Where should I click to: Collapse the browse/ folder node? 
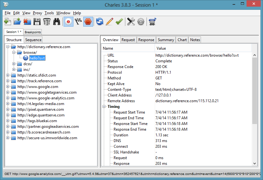pyautogui.click(x=14, y=53)
